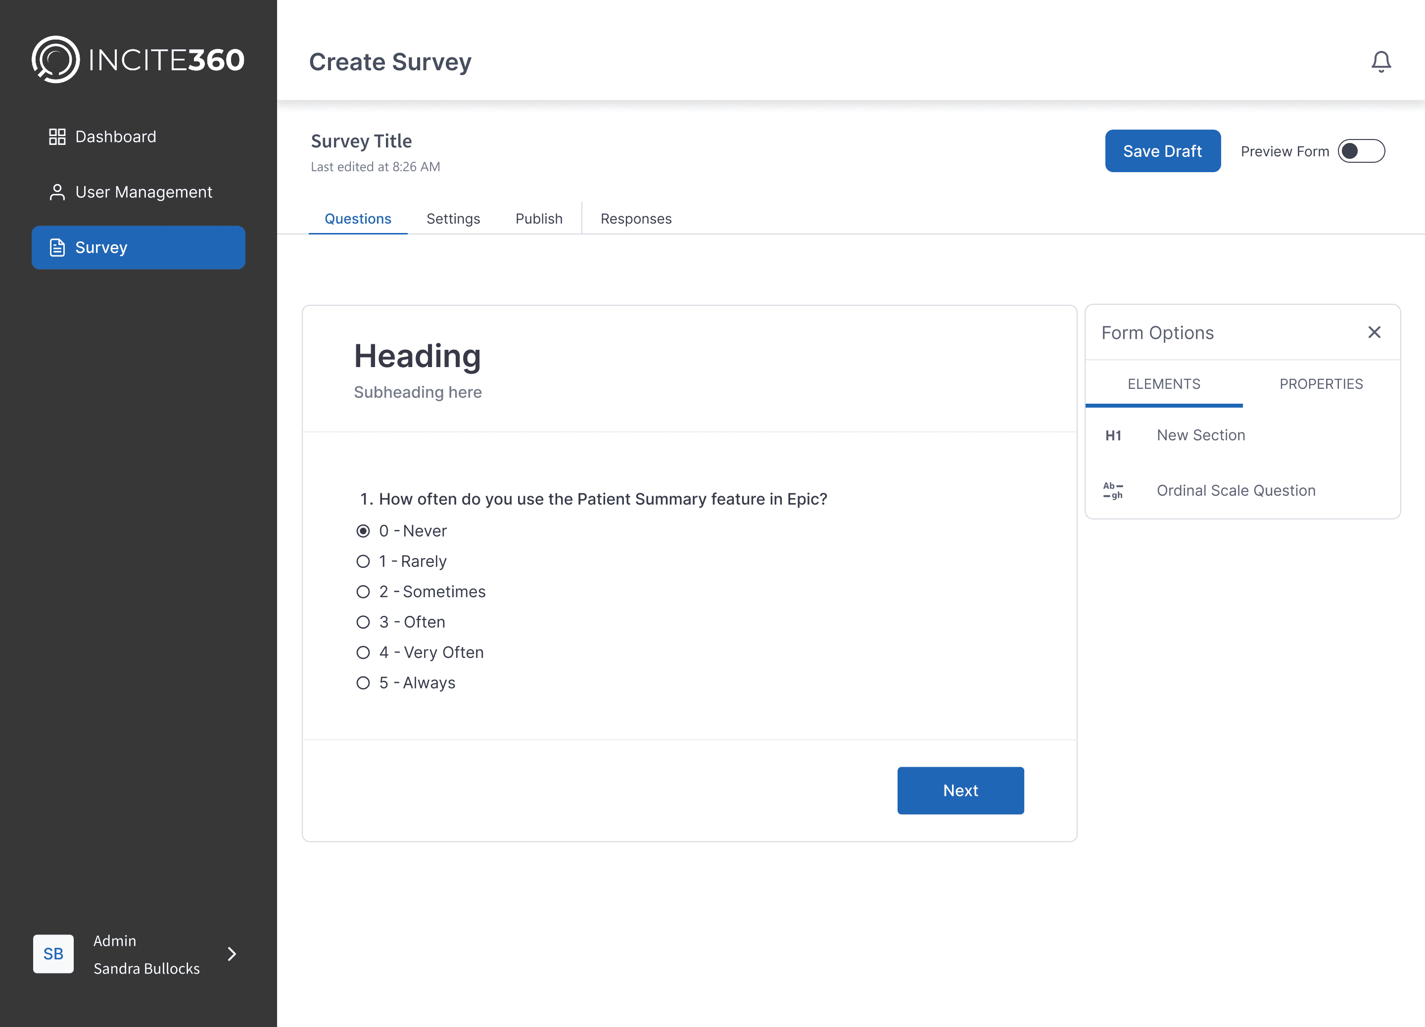Expand the Admin user profile chevron
The image size is (1425, 1027).
pos(232,953)
